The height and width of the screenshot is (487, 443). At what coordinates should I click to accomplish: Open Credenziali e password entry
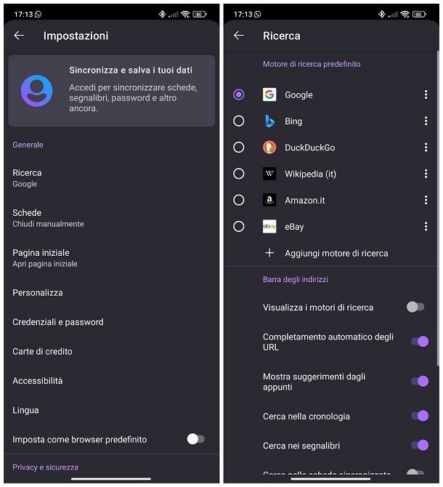58,322
